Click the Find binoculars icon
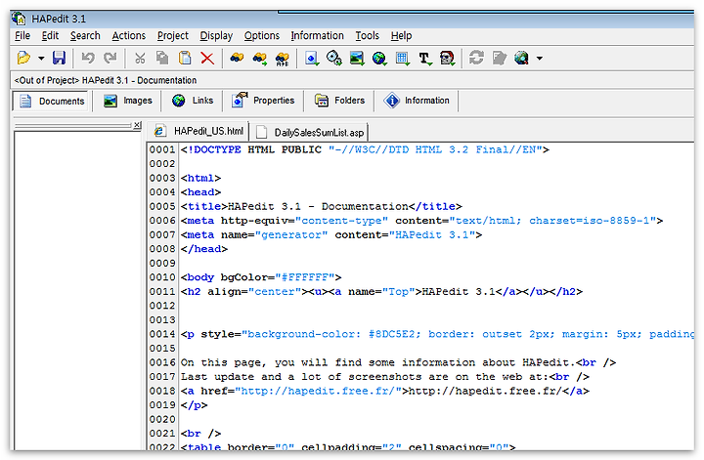 point(237,58)
